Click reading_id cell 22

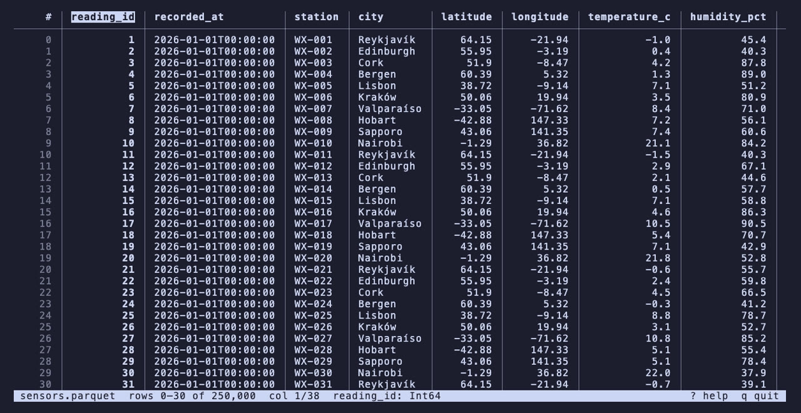[x=128, y=281]
